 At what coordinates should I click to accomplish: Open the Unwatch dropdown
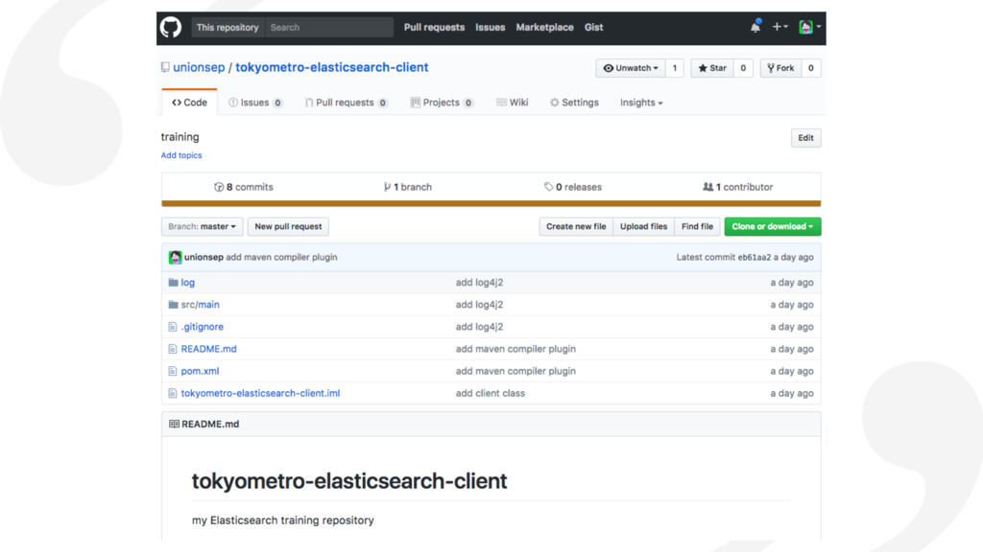pyautogui.click(x=631, y=68)
